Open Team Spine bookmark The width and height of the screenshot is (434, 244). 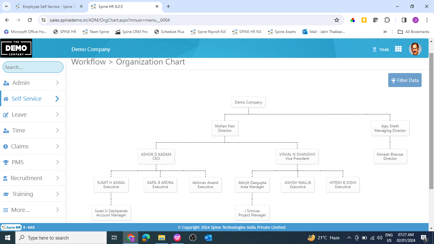pyautogui.click(x=96, y=32)
